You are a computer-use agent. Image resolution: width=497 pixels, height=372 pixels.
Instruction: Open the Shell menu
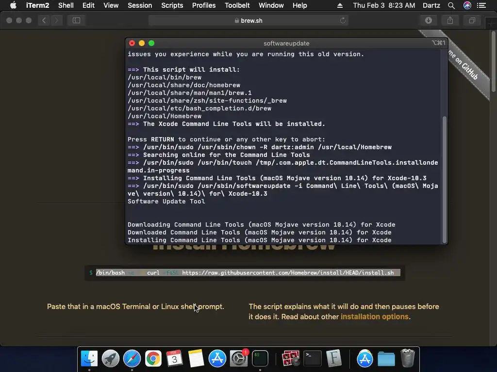pos(66,5)
